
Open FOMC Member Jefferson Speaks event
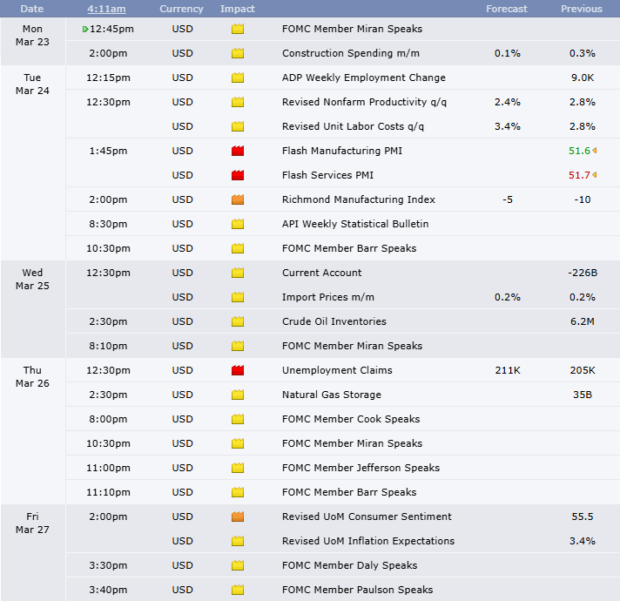361,468
